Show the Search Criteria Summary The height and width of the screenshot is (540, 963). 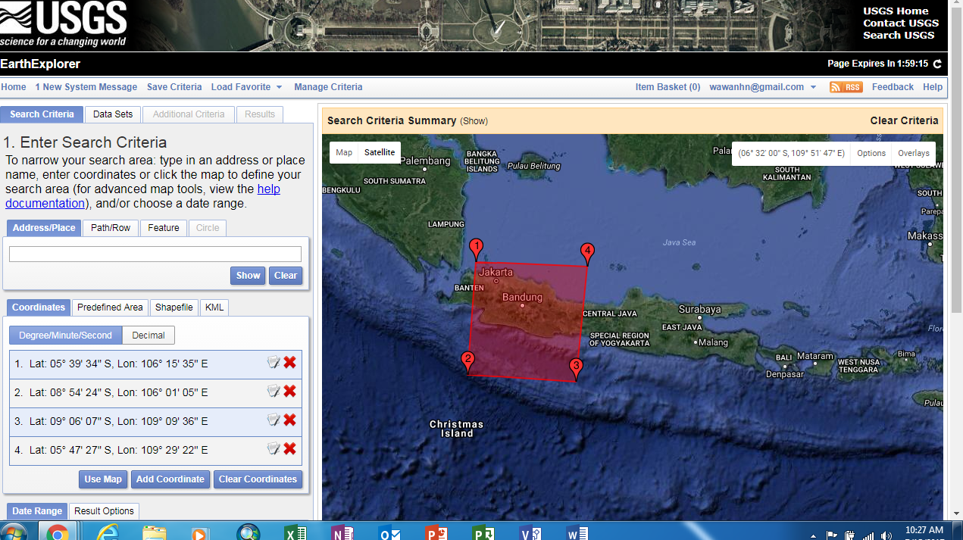point(471,120)
